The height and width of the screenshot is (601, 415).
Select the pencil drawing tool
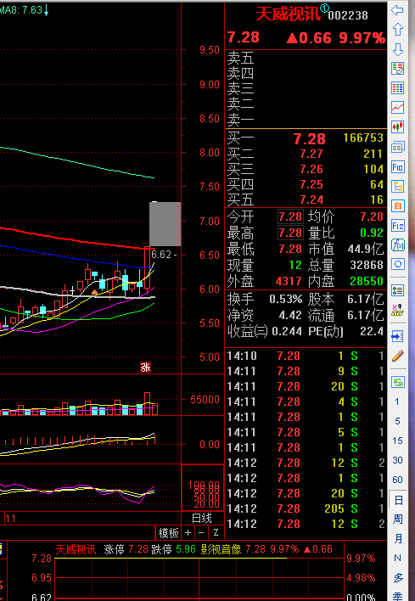tap(397, 356)
